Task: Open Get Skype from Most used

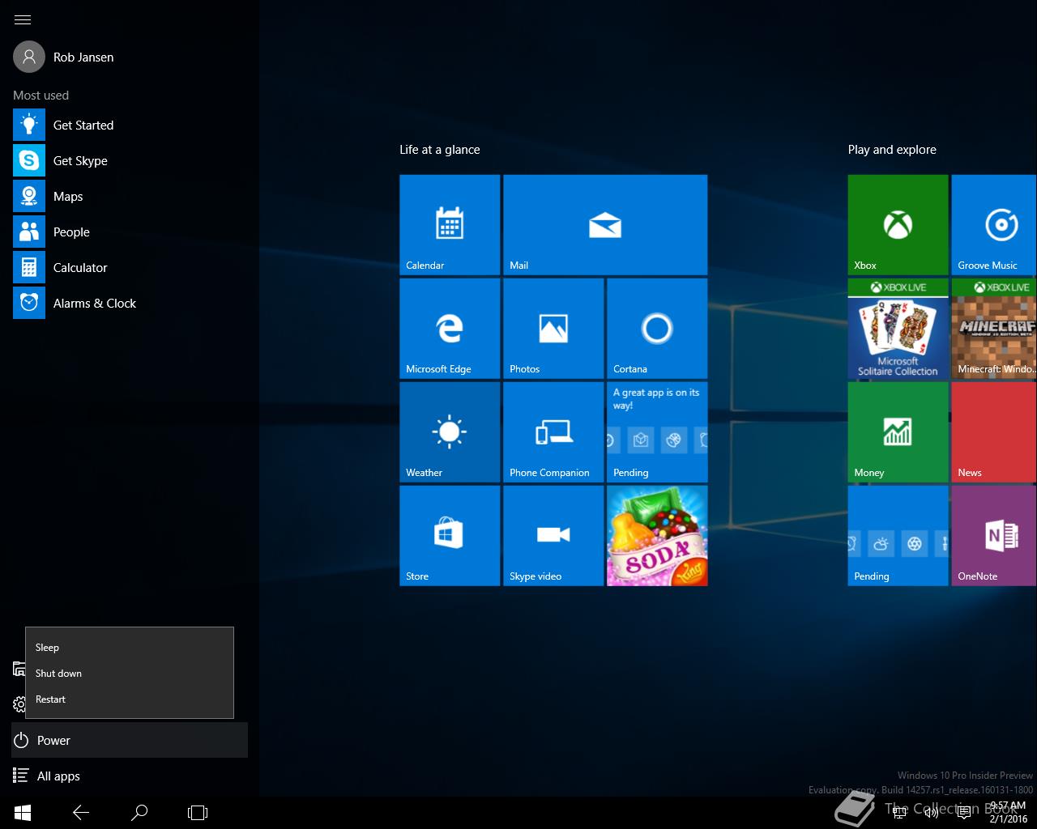Action: pyautogui.click(x=130, y=161)
